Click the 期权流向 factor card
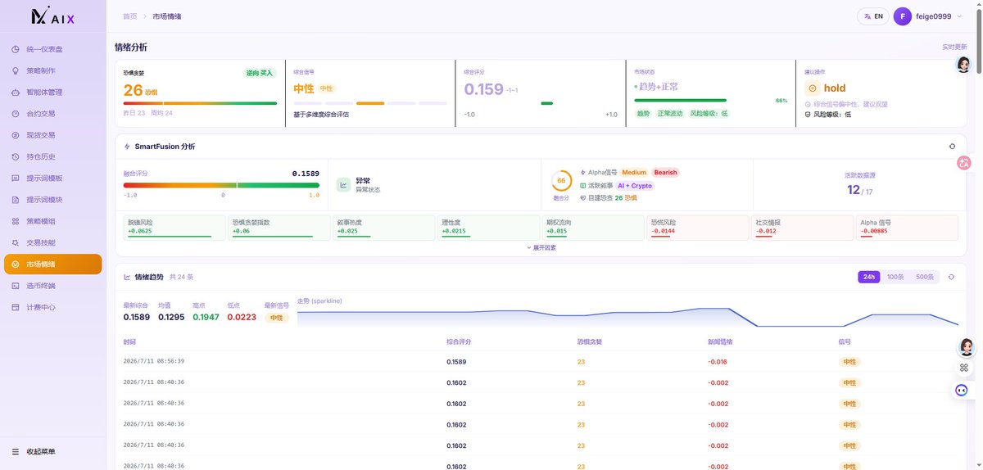 [x=593, y=228]
